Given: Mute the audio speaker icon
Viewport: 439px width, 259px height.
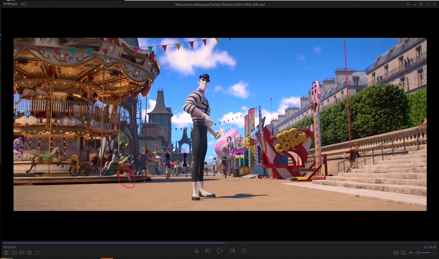Looking at the screenshot, I should (x=418, y=253).
